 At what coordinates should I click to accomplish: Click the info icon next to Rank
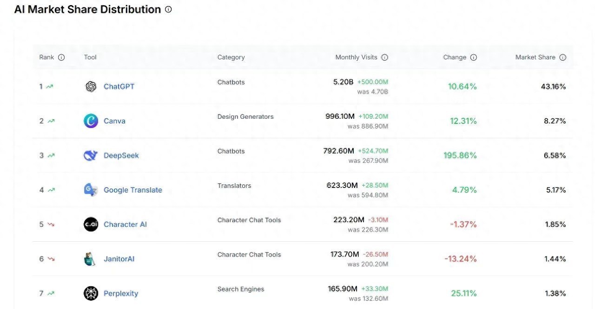pos(61,58)
